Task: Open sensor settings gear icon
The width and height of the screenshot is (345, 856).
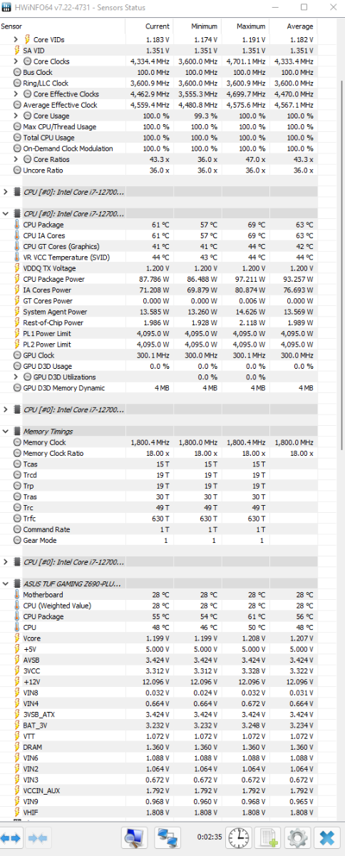Action: point(297,837)
